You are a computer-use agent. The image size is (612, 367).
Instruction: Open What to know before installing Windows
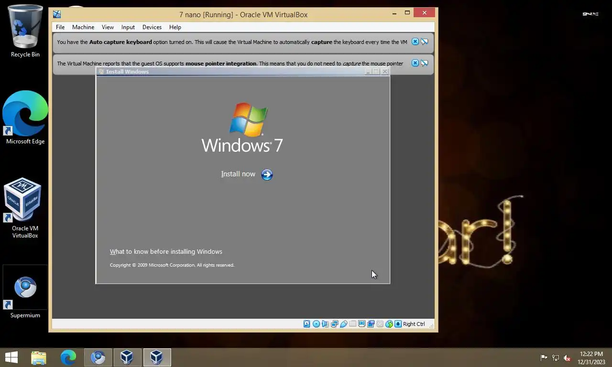tap(166, 251)
